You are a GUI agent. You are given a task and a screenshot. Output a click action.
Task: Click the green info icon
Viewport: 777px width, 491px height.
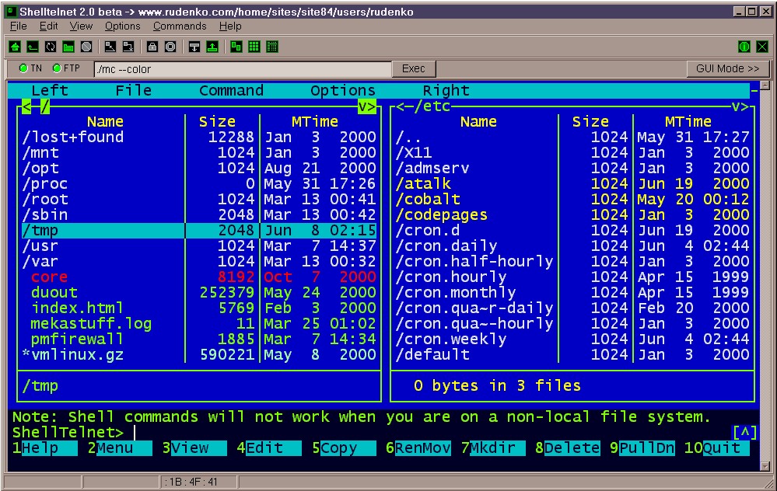point(744,47)
